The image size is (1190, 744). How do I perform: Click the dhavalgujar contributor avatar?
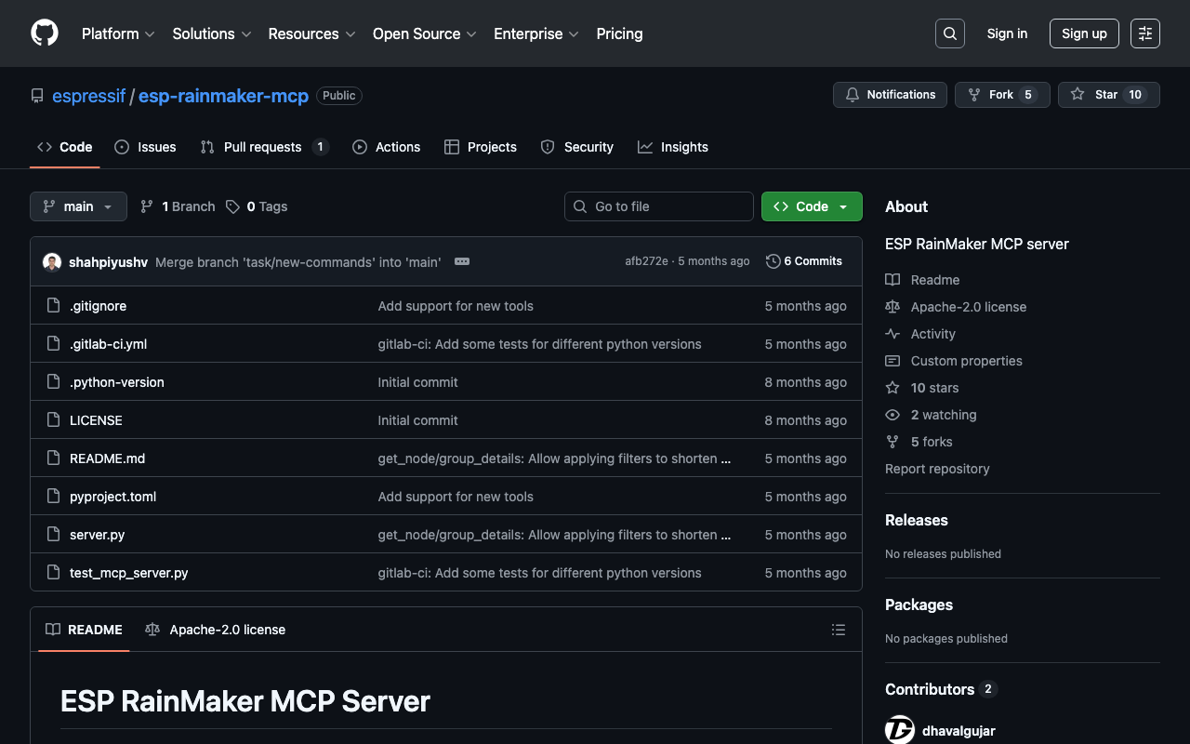[x=900, y=730]
